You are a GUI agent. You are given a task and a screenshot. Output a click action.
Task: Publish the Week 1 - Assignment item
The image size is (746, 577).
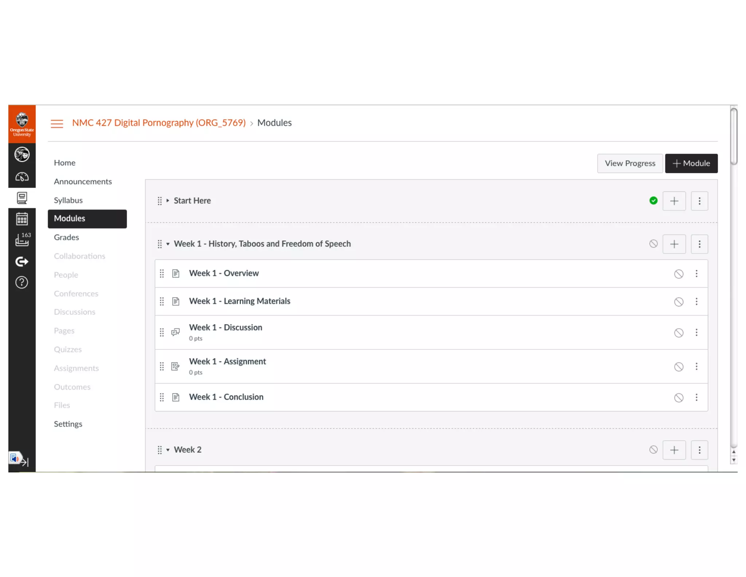pyautogui.click(x=678, y=367)
